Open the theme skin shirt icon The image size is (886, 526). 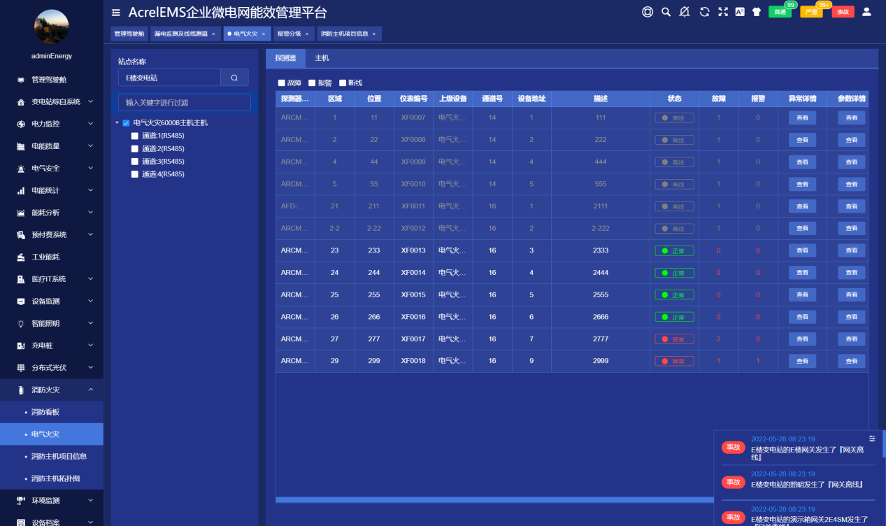tap(757, 12)
